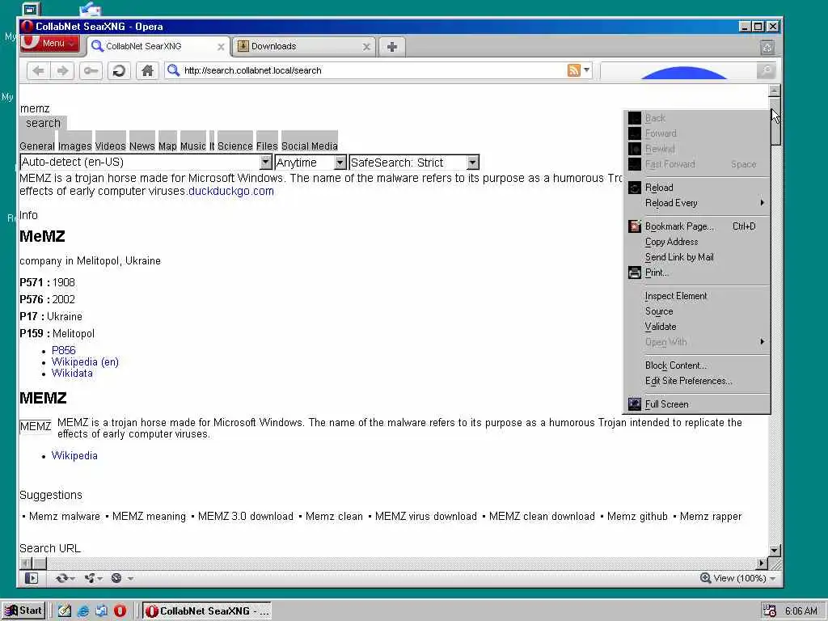Close the Downloads tab
Viewport: 828px width, 621px height.
366,46
